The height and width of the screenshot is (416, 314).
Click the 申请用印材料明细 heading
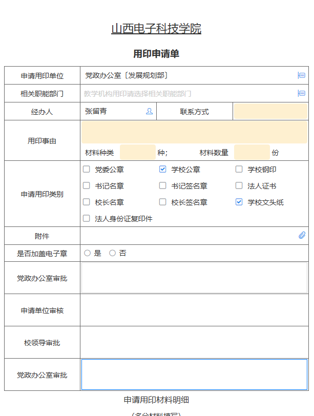click(x=156, y=400)
